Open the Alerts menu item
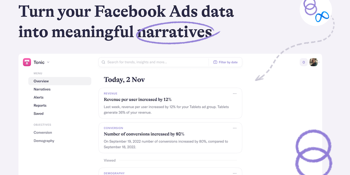This screenshot has height=175, width=350. coord(39,97)
